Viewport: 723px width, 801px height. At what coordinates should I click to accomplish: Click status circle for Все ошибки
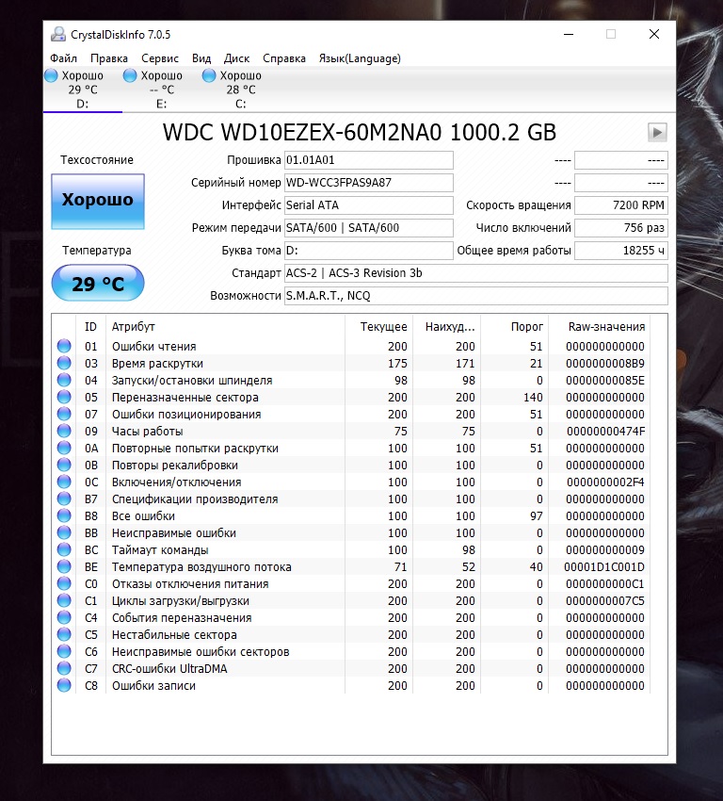point(64,515)
